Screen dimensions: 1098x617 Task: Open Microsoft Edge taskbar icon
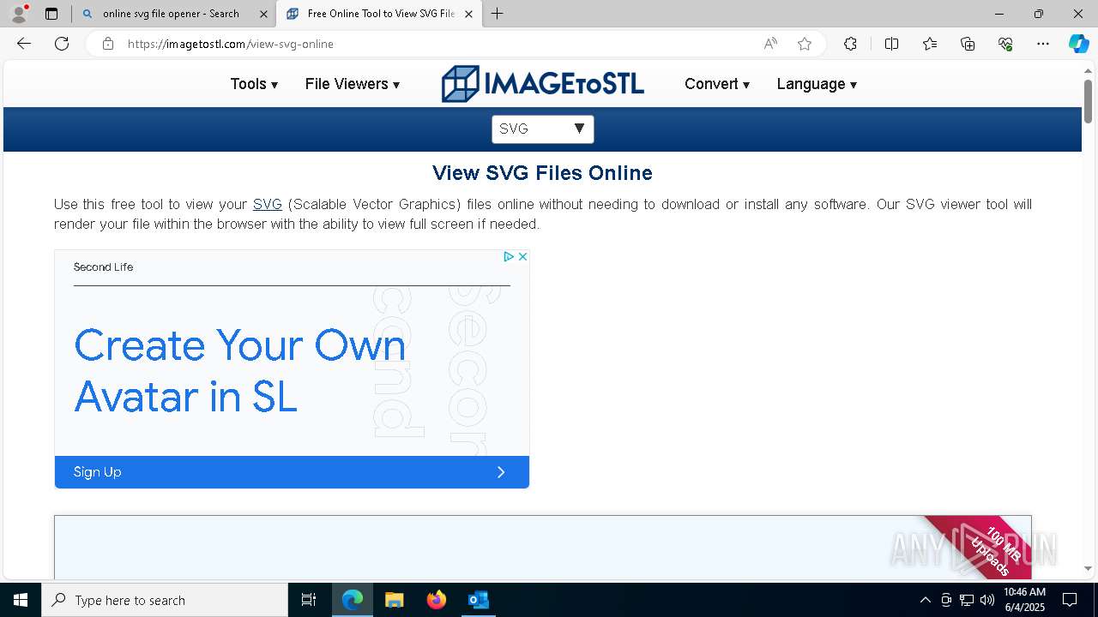(353, 600)
